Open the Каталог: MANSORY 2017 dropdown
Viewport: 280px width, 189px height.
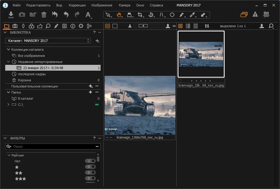point(48,41)
